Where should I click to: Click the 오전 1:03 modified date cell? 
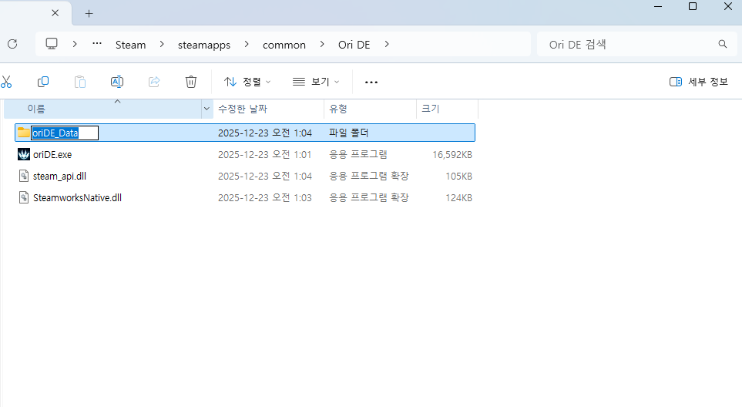point(264,198)
